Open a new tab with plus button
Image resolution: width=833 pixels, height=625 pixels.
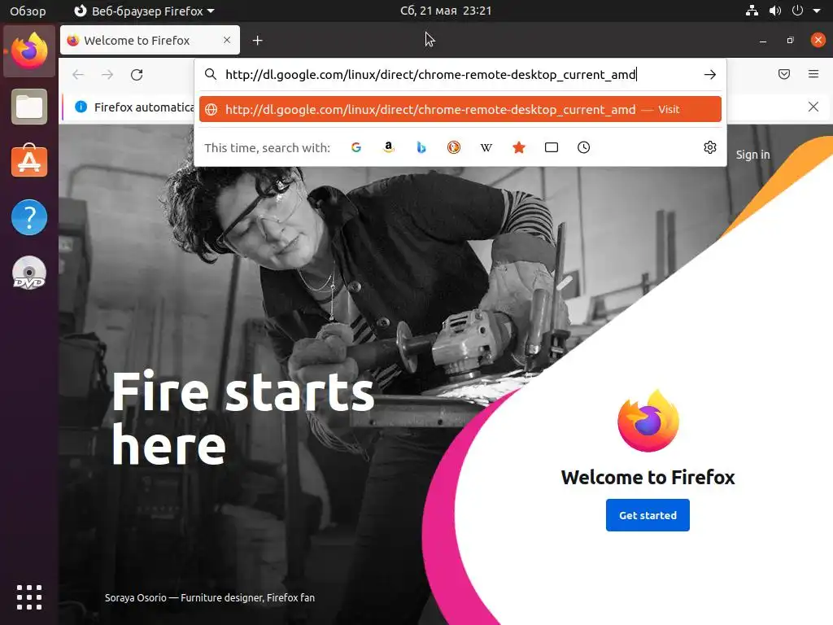pyautogui.click(x=258, y=41)
